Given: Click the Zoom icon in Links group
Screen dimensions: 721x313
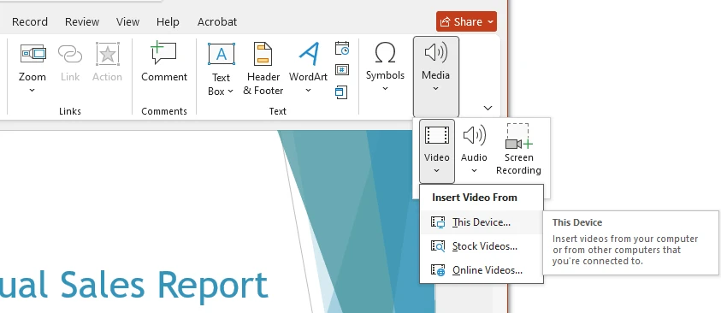Looking at the screenshot, I should (x=33, y=54).
